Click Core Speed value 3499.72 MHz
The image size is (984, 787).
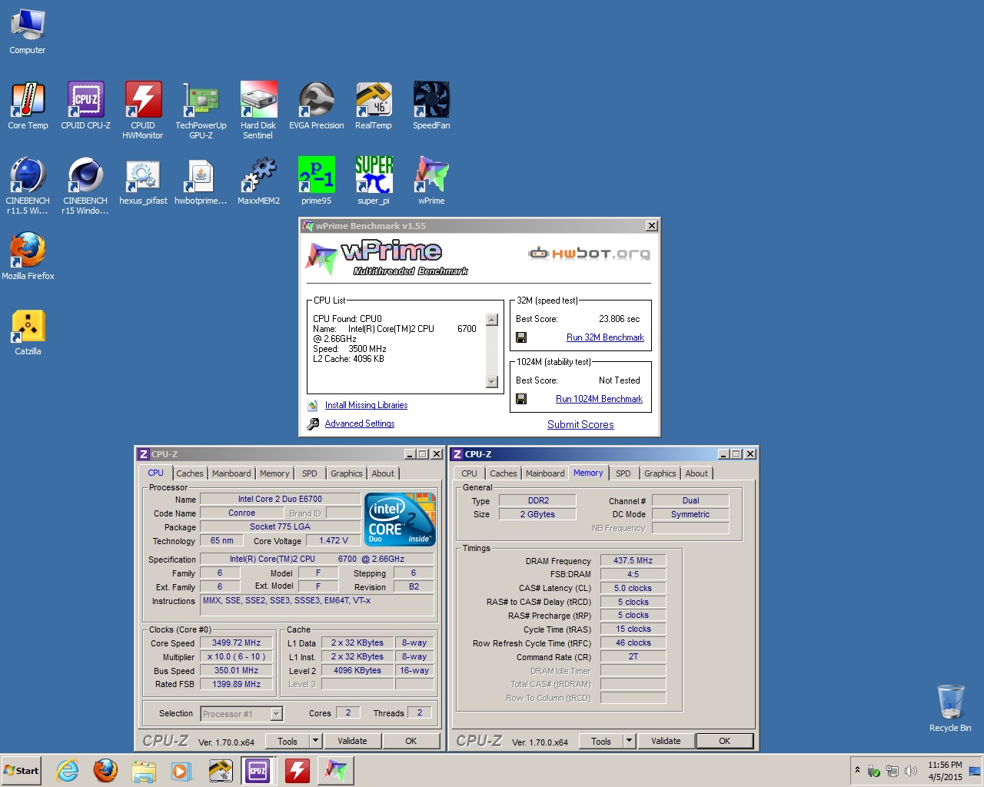[237, 643]
